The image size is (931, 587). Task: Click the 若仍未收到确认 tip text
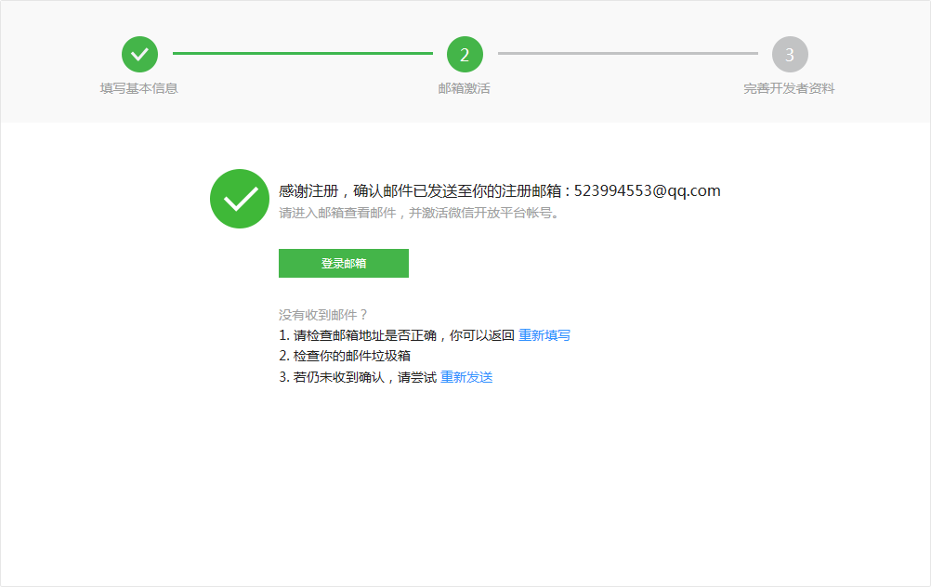[358, 377]
